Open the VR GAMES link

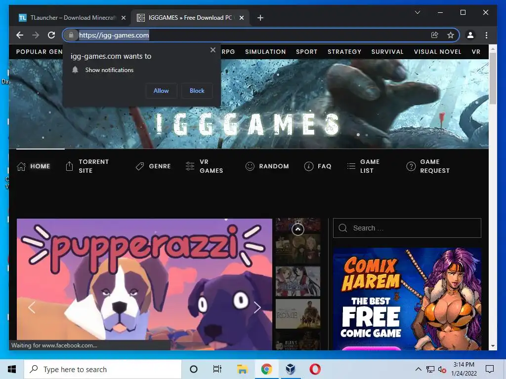click(211, 166)
